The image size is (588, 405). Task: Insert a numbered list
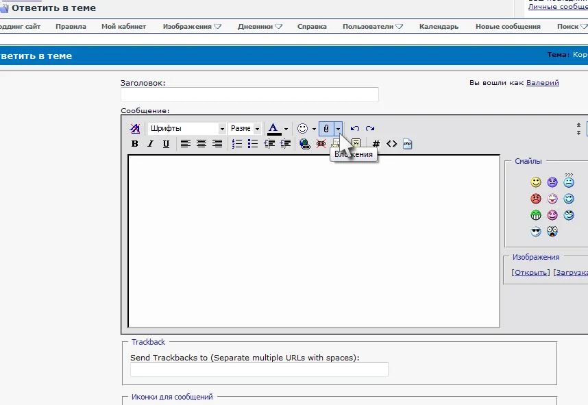tap(237, 144)
